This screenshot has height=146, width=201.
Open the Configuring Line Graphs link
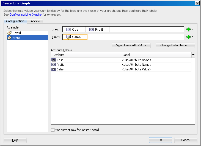tap(26, 15)
